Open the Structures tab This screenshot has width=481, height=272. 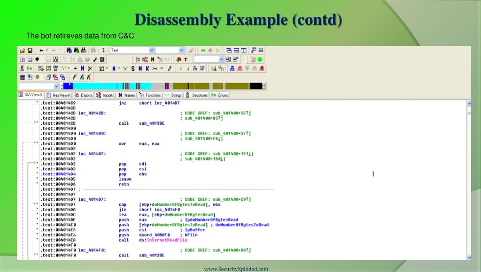(x=197, y=95)
